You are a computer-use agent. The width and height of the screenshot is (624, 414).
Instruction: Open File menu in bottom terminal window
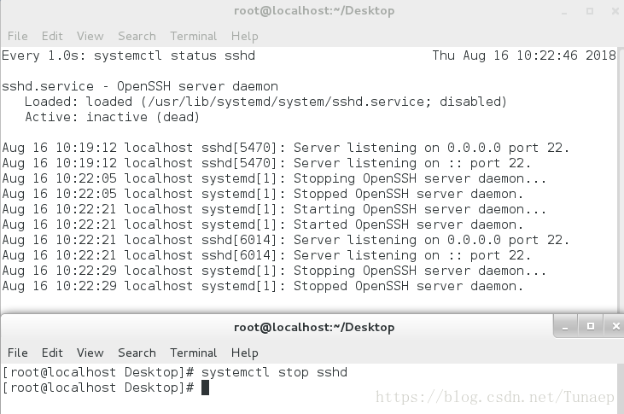pyautogui.click(x=18, y=353)
